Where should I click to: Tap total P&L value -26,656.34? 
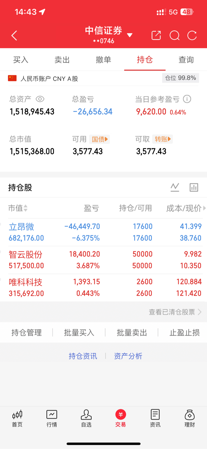point(93,112)
